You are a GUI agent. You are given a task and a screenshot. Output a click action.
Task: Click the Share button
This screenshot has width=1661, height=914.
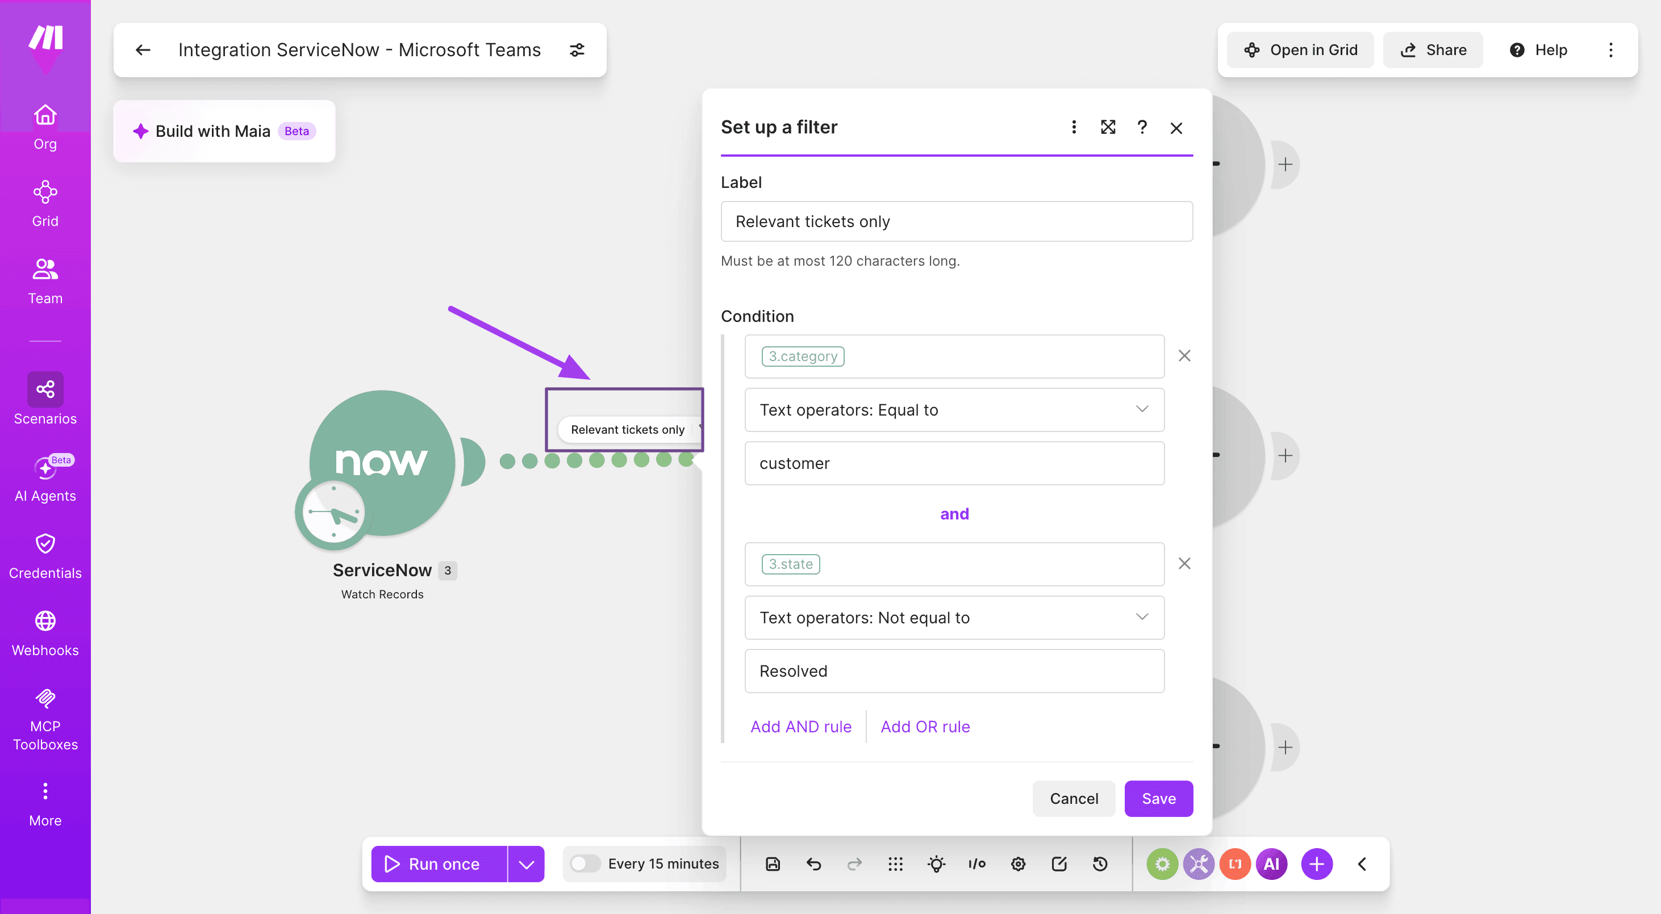1433,49
